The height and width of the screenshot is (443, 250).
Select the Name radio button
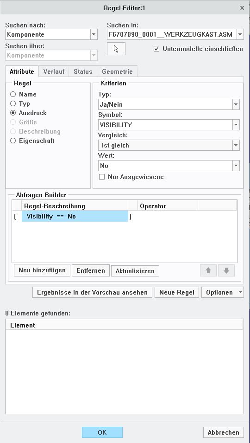coord(12,94)
